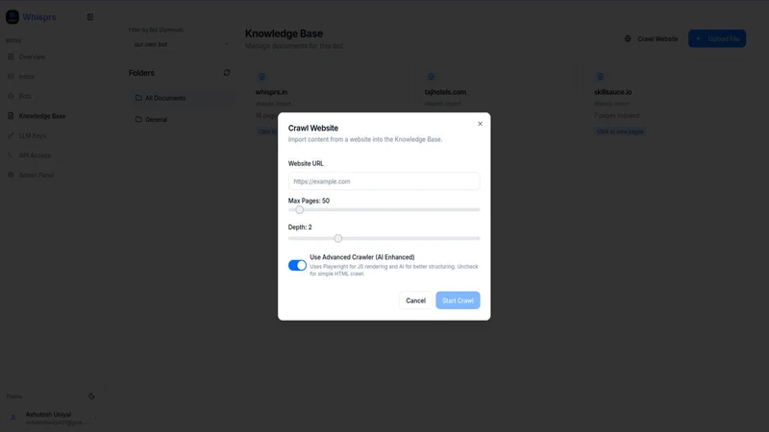
Task: Click the LLM Keys key icon
Action: tap(11, 135)
